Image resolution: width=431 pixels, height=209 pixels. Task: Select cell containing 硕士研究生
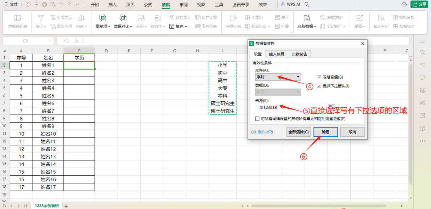[x=223, y=103]
